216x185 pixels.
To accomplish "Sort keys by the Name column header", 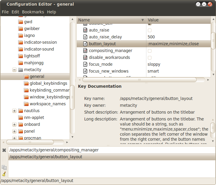I will (x=111, y=20).
